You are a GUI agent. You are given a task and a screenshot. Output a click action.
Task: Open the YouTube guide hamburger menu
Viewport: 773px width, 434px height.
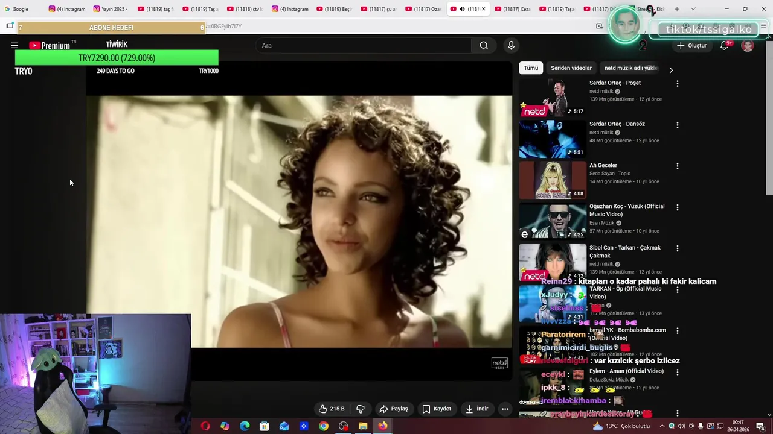click(14, 45)
